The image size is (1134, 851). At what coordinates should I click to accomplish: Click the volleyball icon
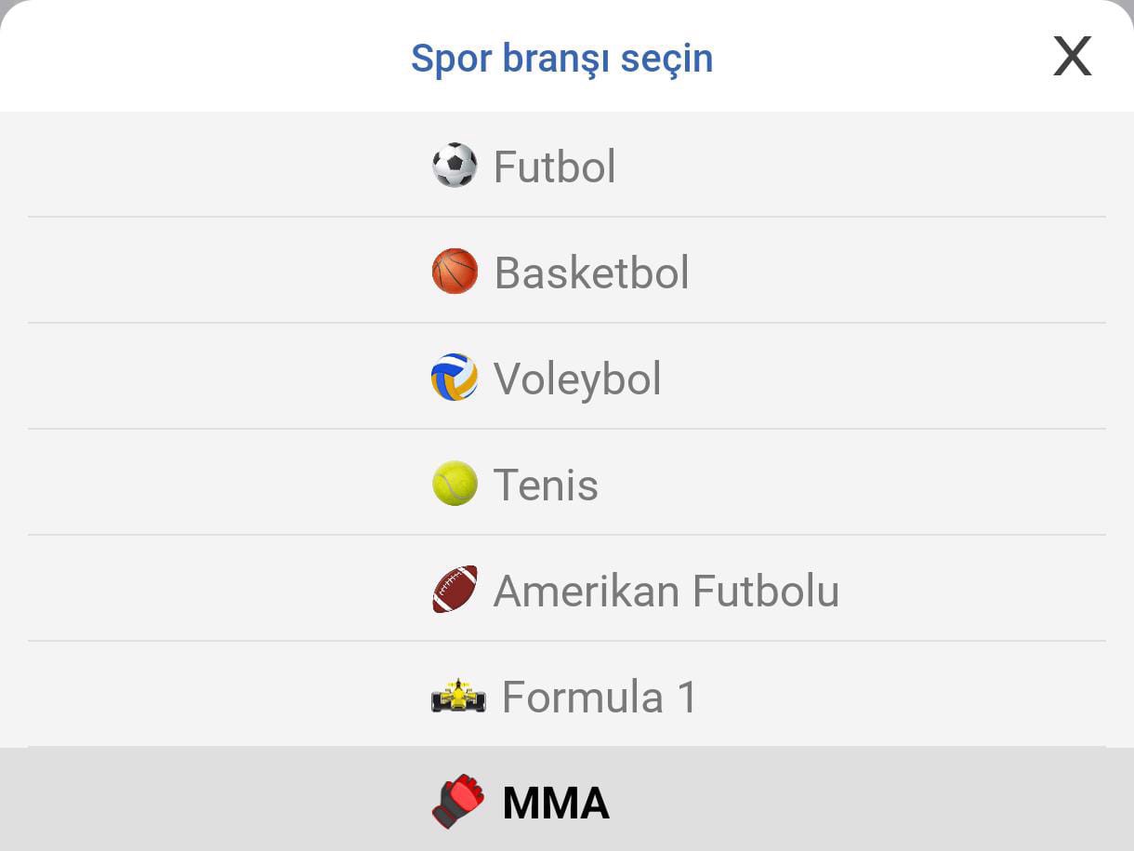[x=455, y=378]
